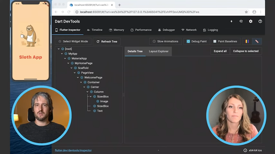The width and height of the screenshot is (275, 154).
Task: Toggle the rainbow repaint button
Action: coord(247,41)
